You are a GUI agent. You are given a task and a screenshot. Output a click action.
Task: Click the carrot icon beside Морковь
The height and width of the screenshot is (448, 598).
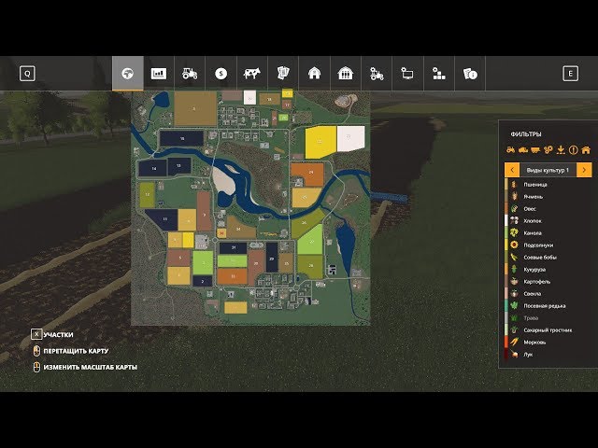pos(515,343)
